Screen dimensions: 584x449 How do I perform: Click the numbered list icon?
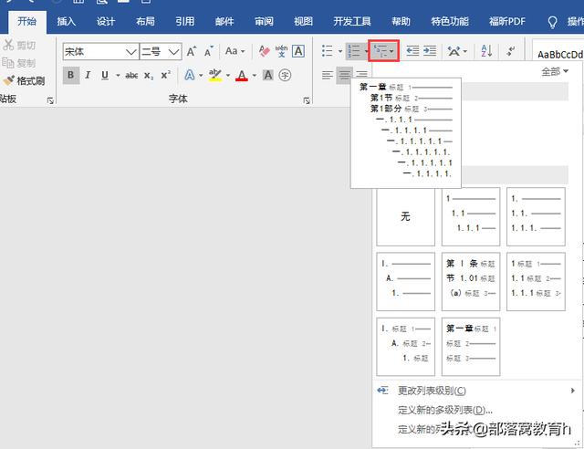tap(353, 51)
